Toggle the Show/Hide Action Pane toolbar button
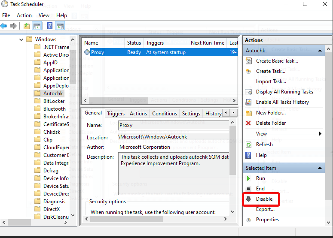The image size is (333, 238). tap(60, 26)
